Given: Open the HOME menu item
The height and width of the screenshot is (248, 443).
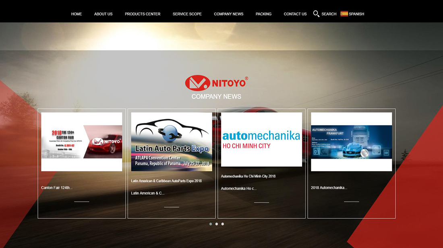Looking at the screenshot, I should 76,14.
